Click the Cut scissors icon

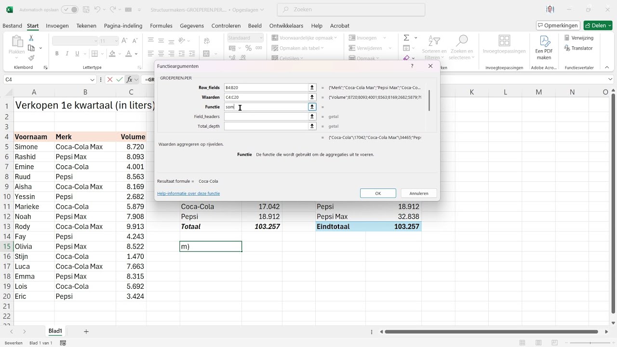coord(31,38)
